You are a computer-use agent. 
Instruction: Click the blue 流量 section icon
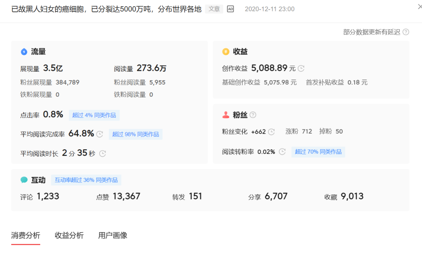coord(24,51)
